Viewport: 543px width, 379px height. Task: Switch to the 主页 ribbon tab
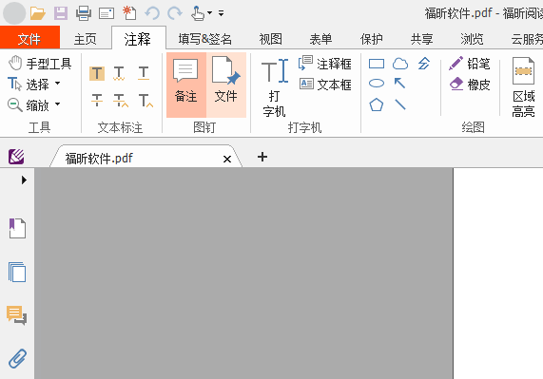86,39
